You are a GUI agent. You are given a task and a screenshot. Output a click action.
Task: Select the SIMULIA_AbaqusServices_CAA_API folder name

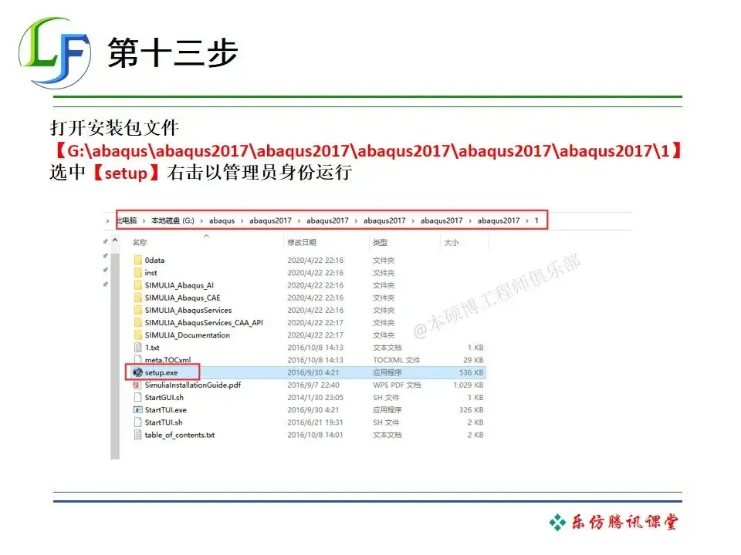204,322
